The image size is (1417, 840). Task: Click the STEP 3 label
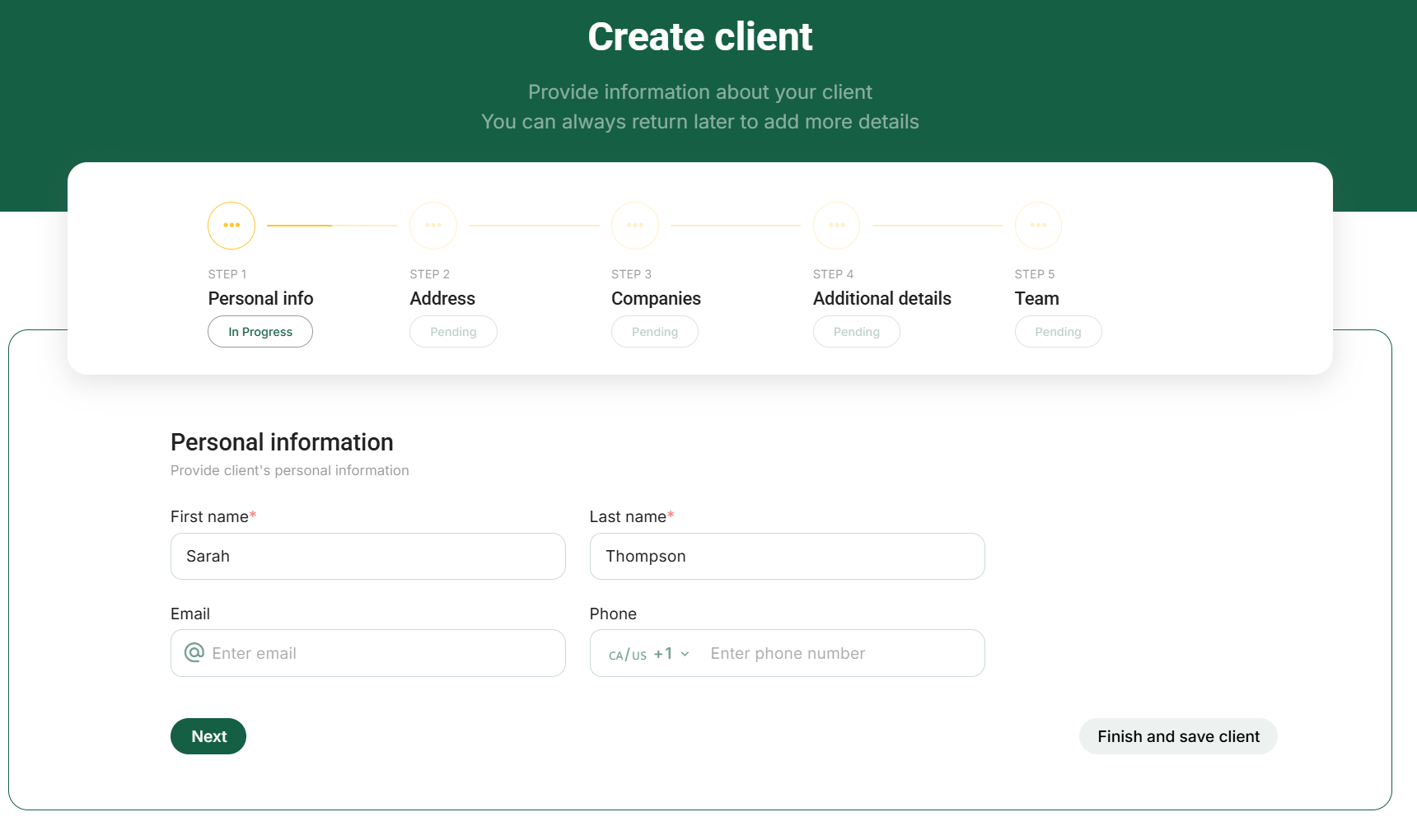click(x=631, y=274)
